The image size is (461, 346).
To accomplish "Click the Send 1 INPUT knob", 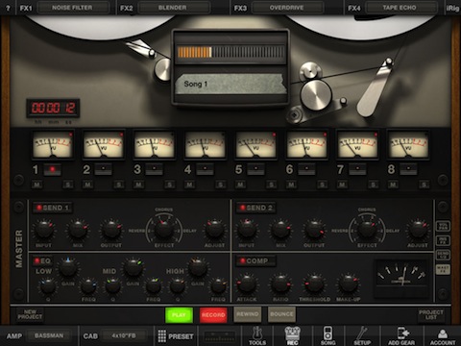I will [43, 230].
